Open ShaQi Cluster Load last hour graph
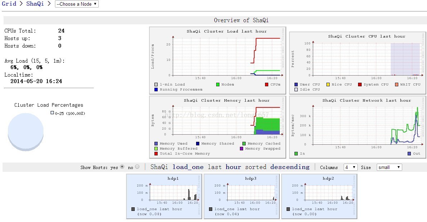 [218, 61]
